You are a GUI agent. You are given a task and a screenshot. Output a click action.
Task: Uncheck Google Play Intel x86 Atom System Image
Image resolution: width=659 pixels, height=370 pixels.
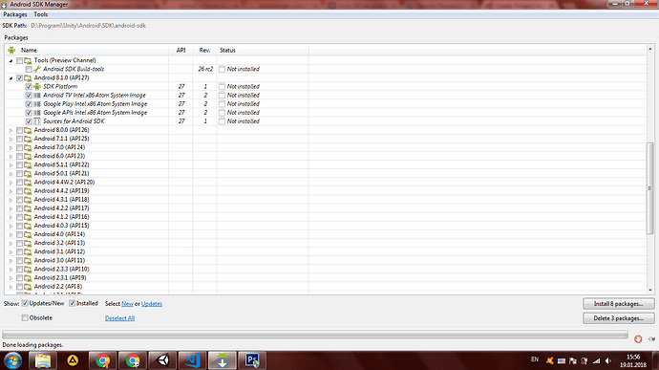[x=29, y=104]
